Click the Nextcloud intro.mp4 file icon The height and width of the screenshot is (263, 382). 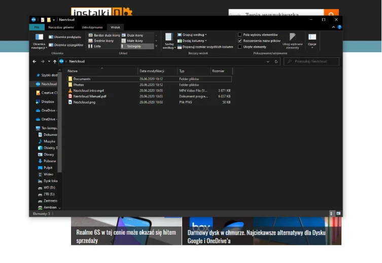tap(70, 91)
